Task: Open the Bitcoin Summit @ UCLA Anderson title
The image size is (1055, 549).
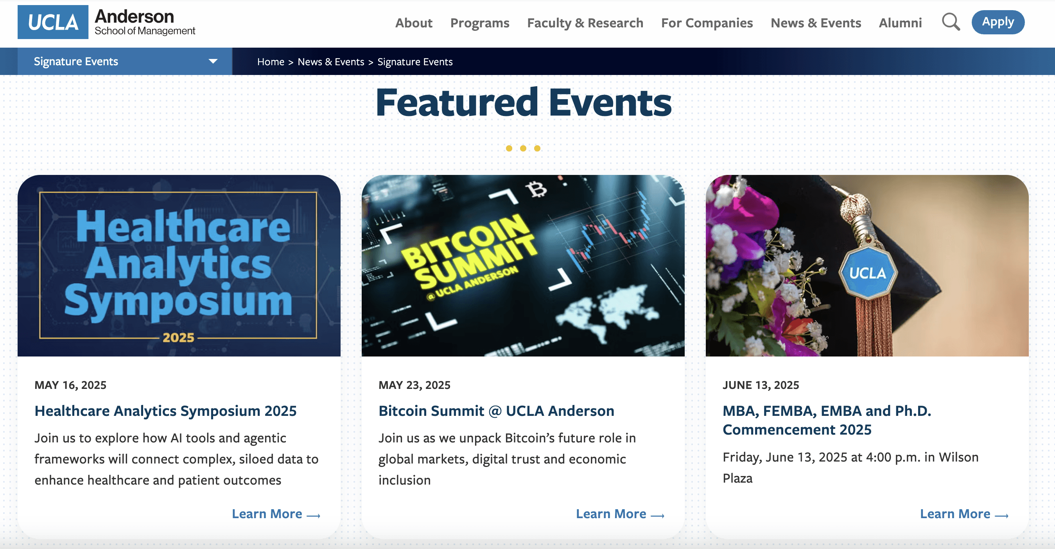Action: tap(496, 411)
